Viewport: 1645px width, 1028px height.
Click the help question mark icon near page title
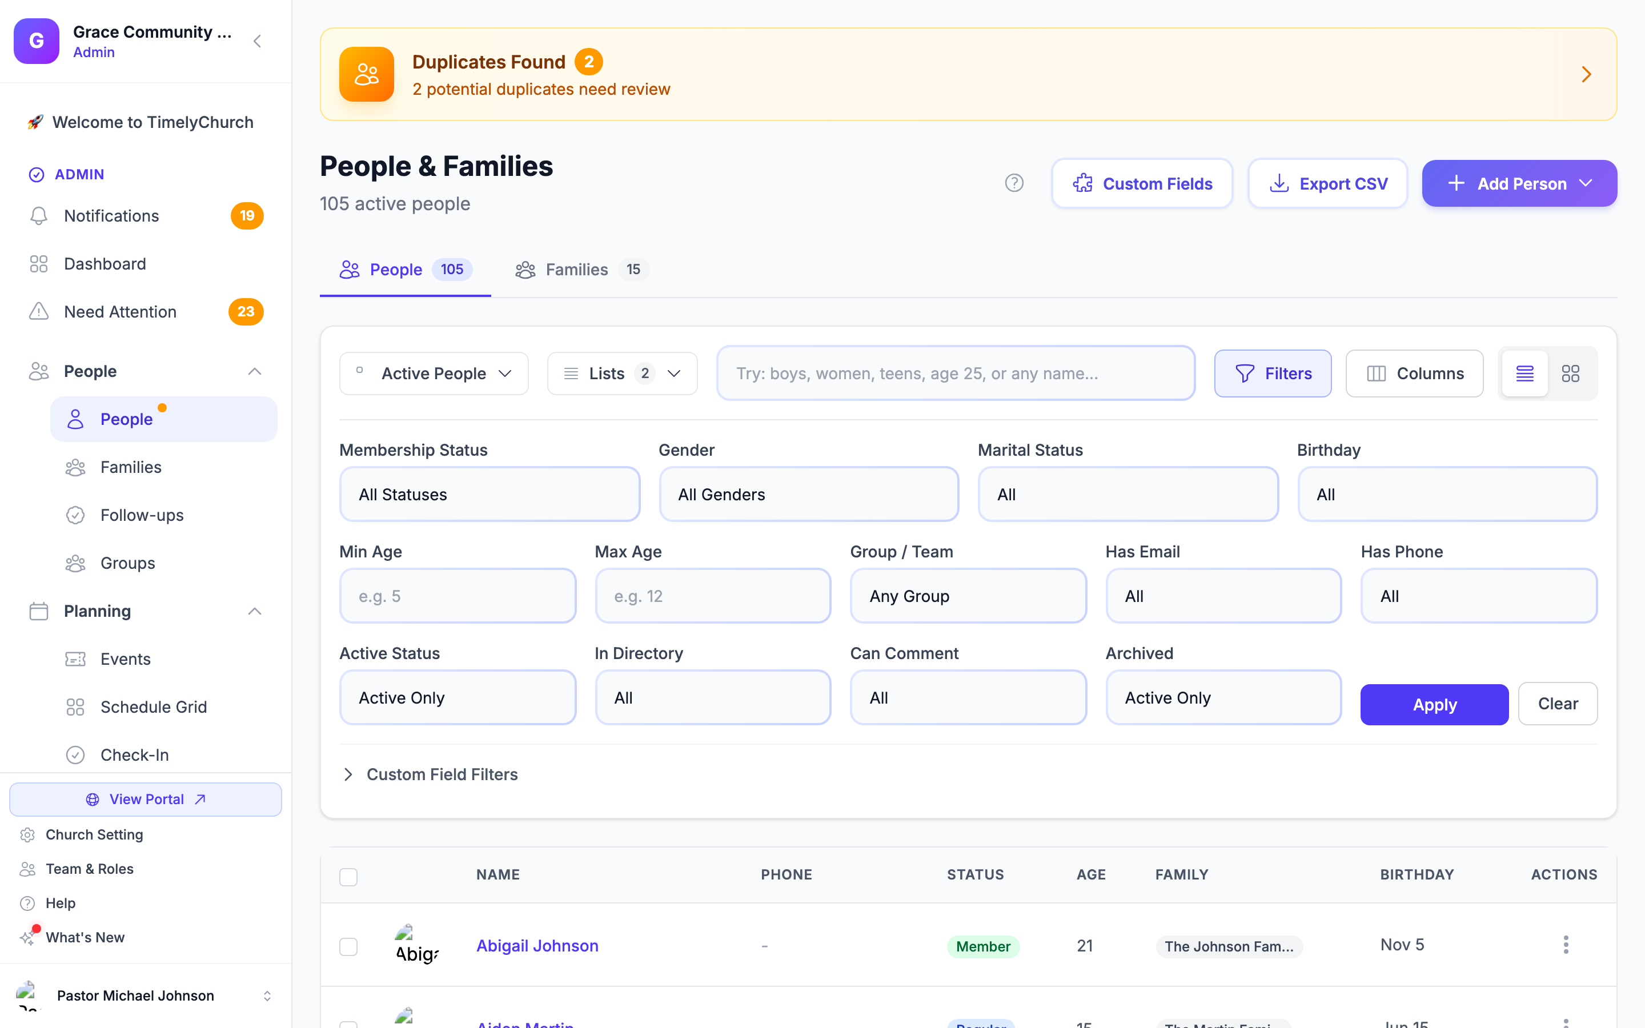coord(1014,183)
